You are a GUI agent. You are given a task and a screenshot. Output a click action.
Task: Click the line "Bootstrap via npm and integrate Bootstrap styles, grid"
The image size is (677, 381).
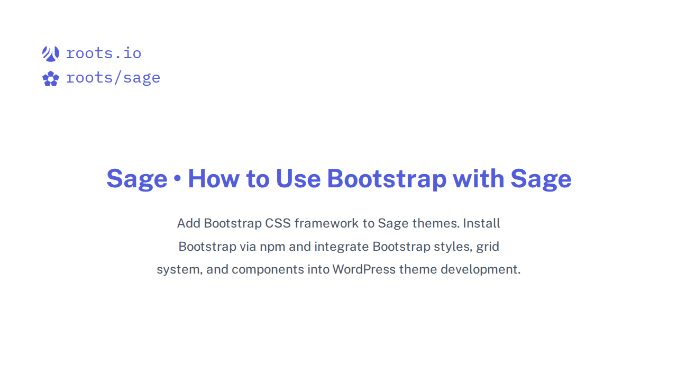338,247
